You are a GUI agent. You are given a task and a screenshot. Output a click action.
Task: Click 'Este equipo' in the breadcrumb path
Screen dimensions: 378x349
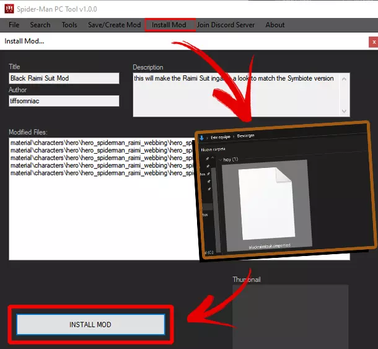click(x=221, y=137)
